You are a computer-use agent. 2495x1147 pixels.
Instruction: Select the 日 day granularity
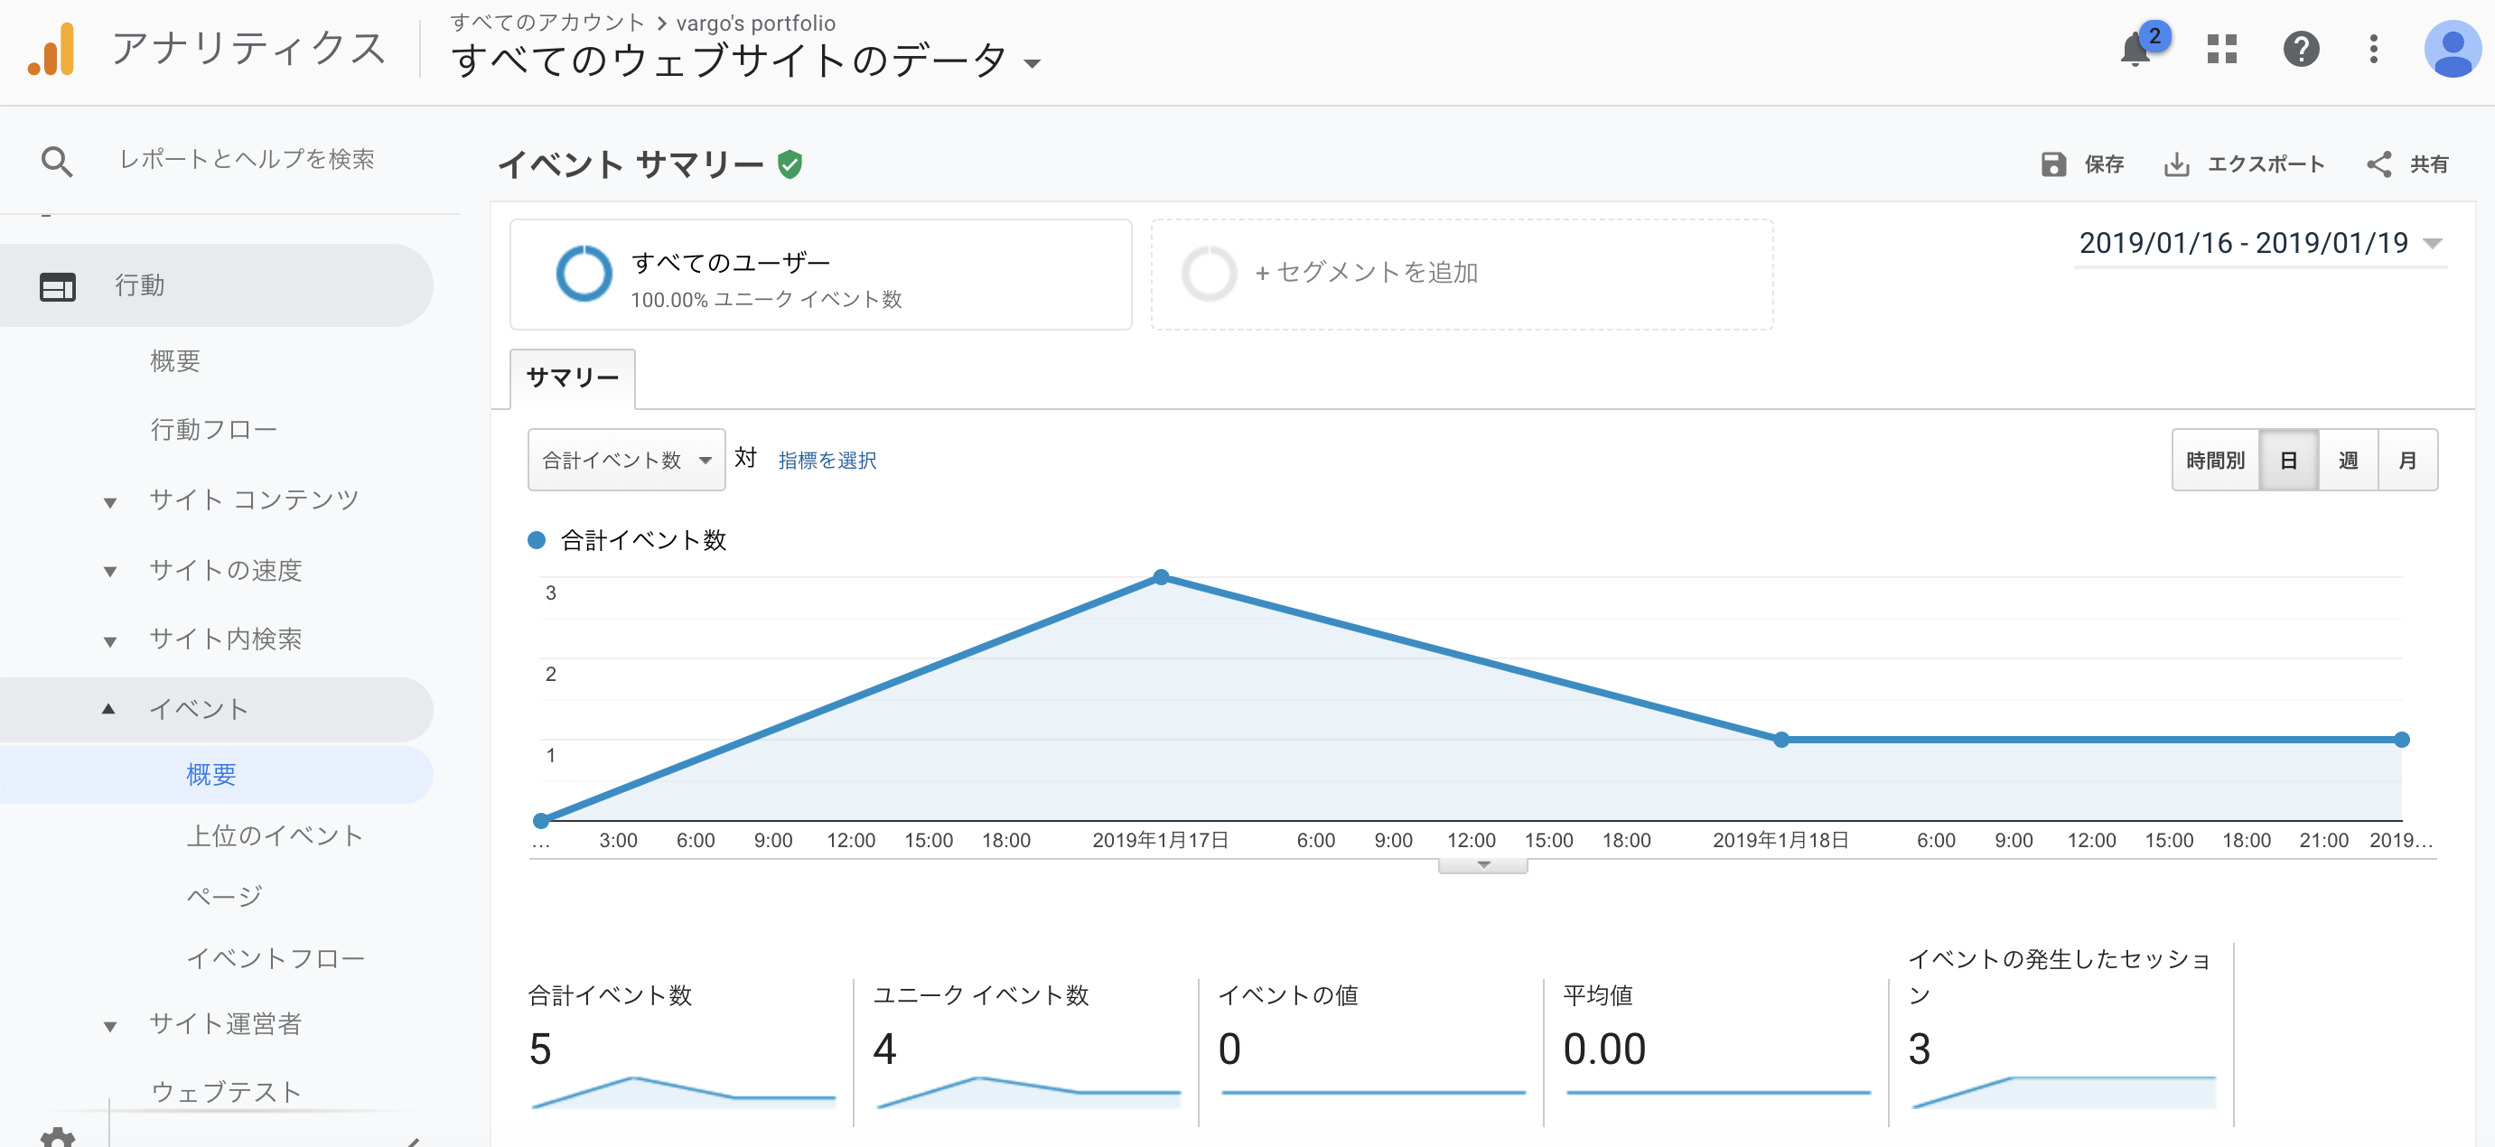[2289, 461]
